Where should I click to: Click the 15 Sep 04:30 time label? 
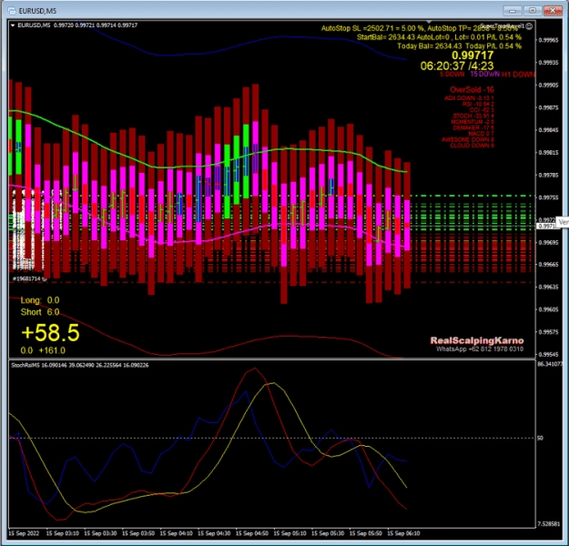point(214,533)
